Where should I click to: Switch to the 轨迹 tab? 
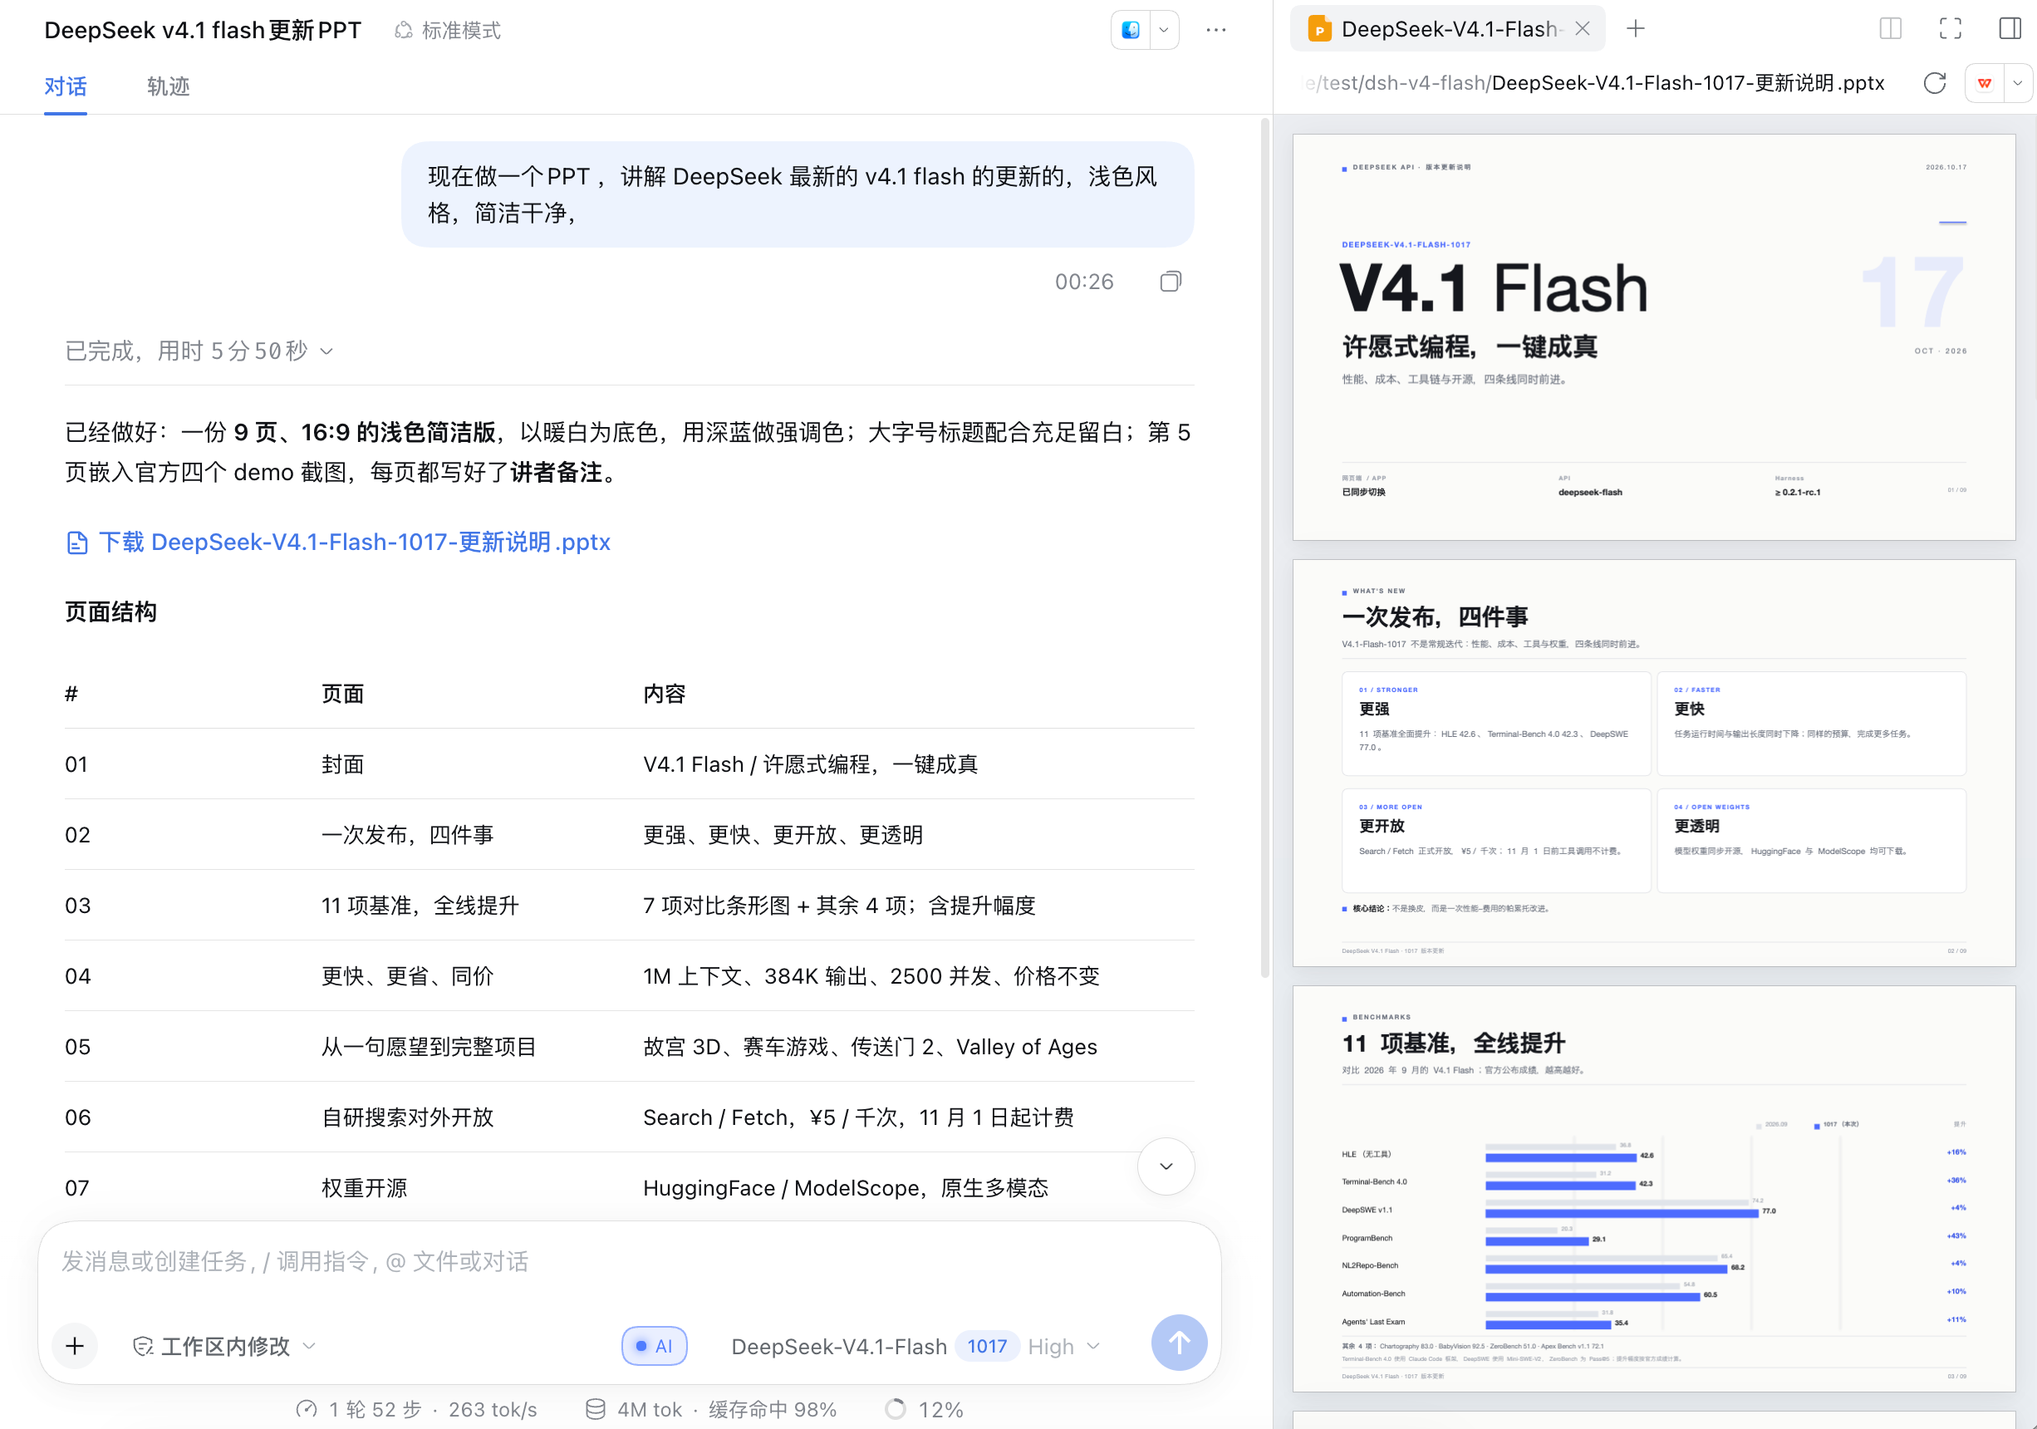[x=169, y=86]
